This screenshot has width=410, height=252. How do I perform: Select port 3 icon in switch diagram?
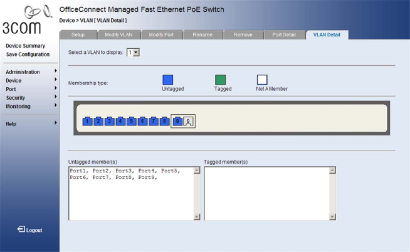pos(109,121)
